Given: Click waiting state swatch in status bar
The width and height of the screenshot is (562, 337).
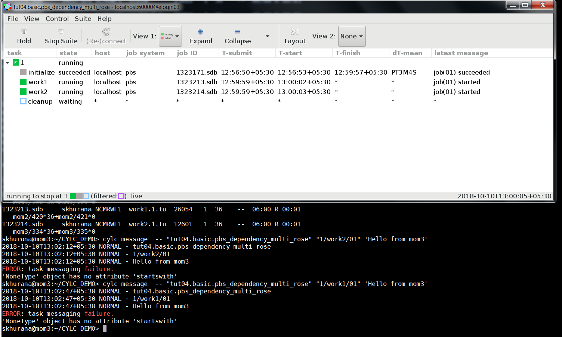Looking at the screenshot, I should click(x=86, y=196).
